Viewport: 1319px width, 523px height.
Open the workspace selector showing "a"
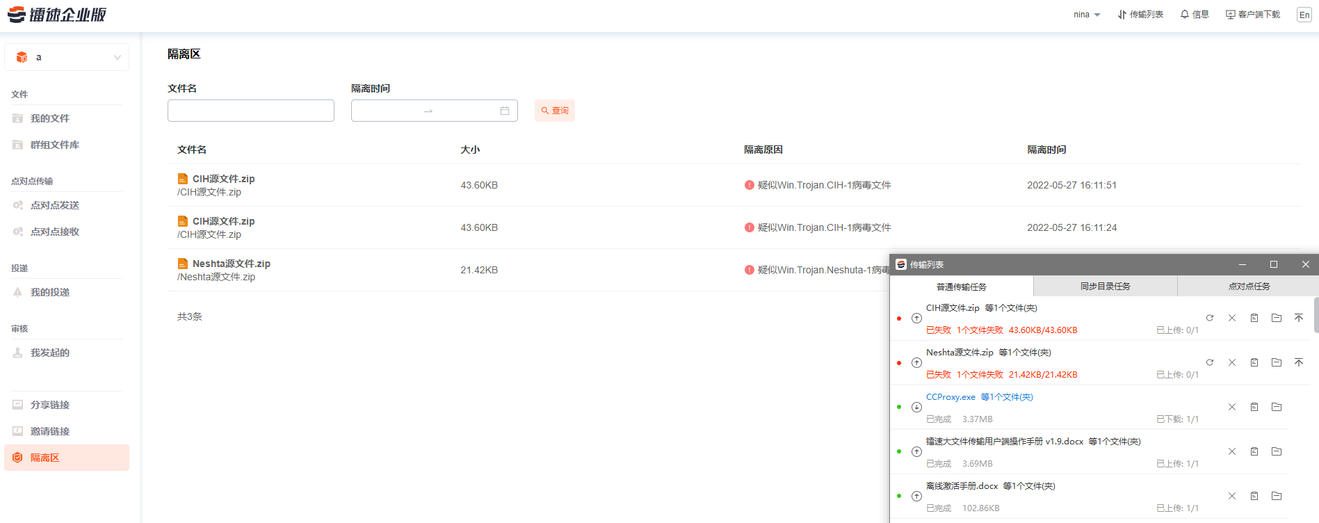coord(67,57)
